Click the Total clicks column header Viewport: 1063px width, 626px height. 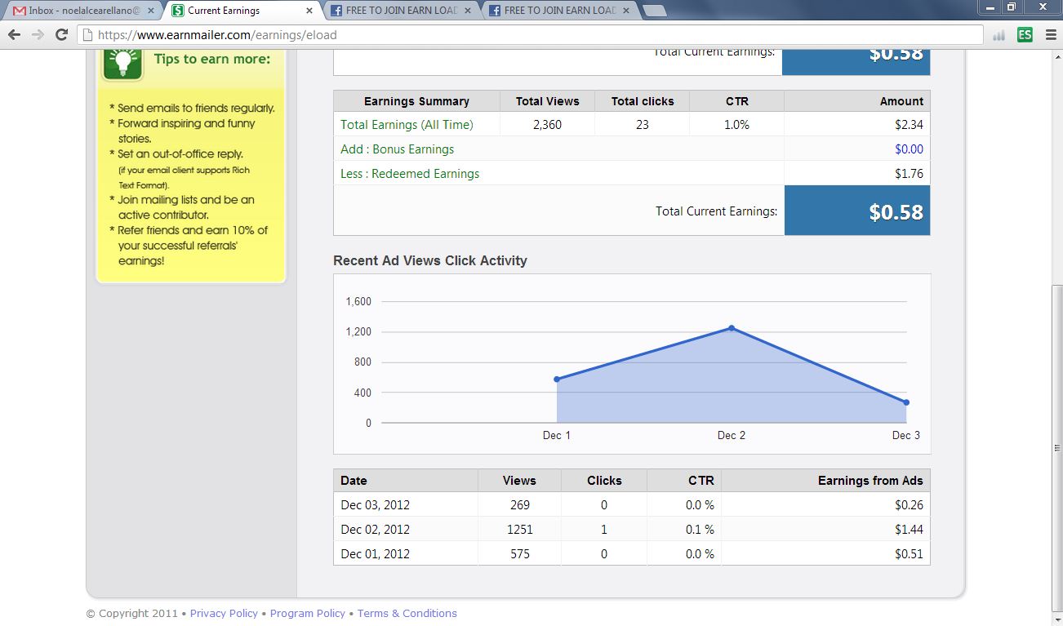pyautogui.click(x=643, y=101)
